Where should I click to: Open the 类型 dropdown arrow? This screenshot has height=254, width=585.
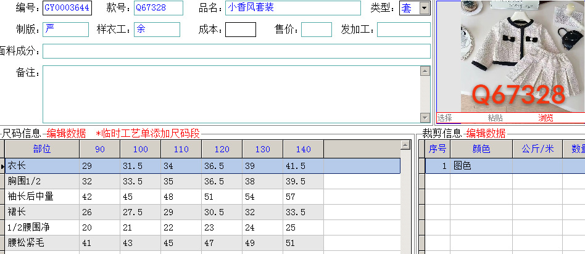tap(425, 8)
